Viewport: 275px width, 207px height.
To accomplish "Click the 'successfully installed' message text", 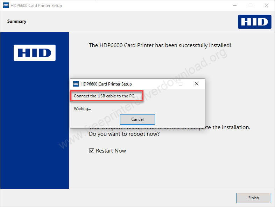I will pyautogui.click(x=160, y=45).
